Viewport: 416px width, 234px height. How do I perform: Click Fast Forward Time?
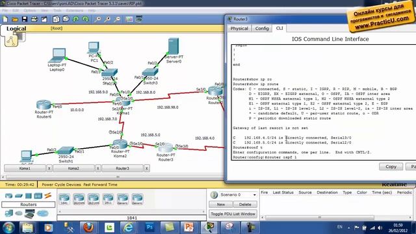(100, 185)
